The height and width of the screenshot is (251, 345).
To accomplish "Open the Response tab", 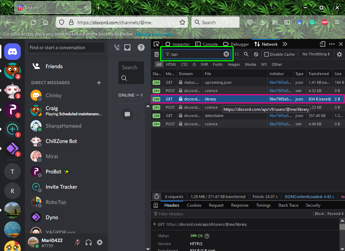I will pos(239,205).
